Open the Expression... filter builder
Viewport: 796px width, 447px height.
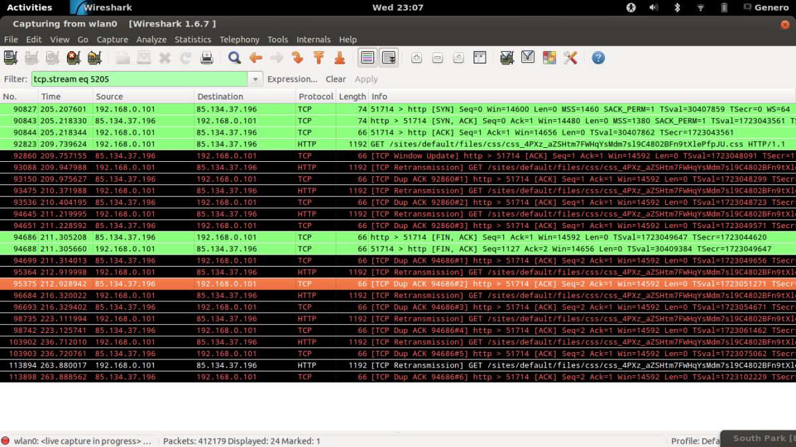(293, 79)
